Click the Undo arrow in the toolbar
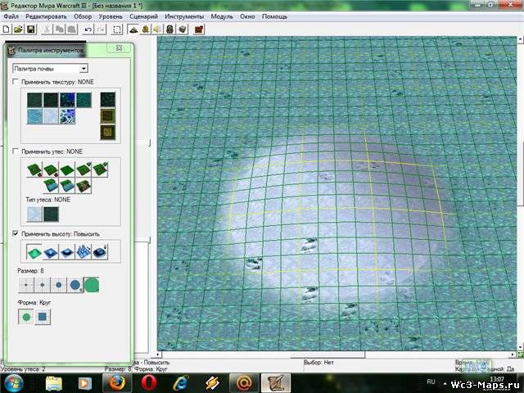 (88, 29)
